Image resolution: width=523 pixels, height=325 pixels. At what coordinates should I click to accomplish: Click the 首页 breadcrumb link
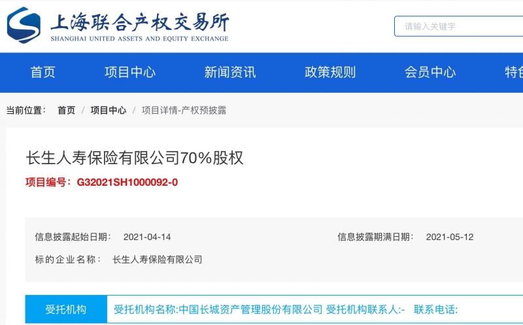[67, 111]
